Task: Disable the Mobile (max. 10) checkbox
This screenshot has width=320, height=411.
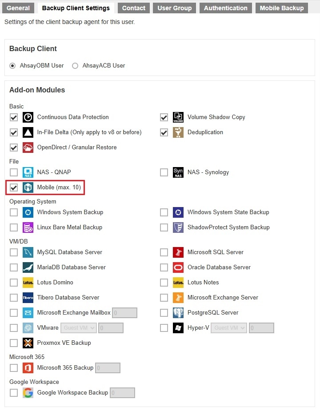Action: pyautogui.click(x=13, y=188)
